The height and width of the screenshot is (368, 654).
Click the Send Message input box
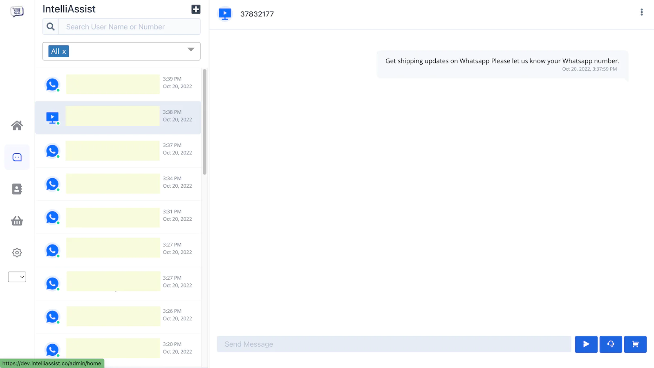(394, 344)
